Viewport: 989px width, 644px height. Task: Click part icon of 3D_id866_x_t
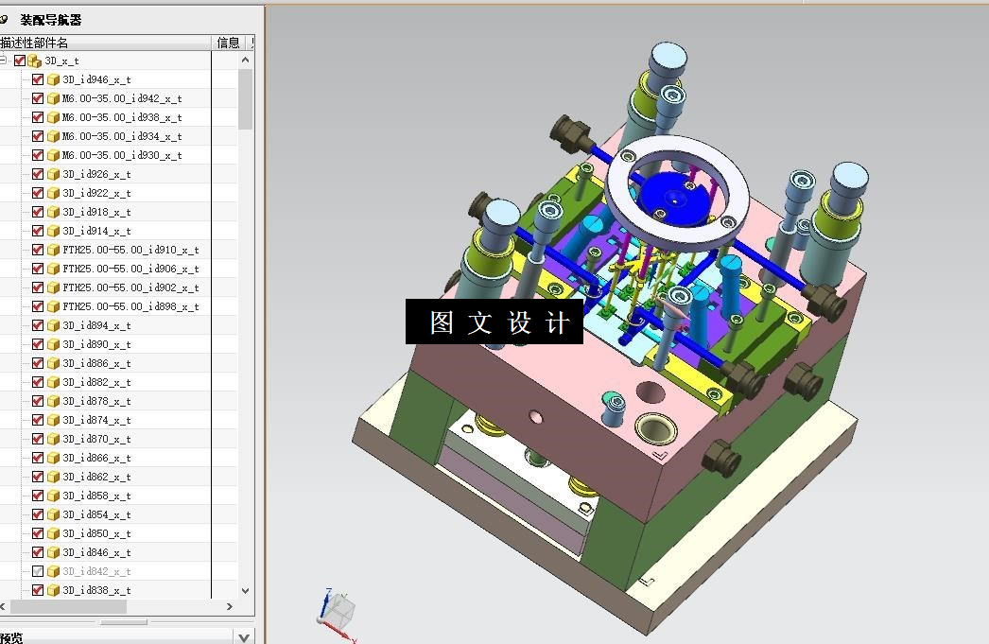53,458
